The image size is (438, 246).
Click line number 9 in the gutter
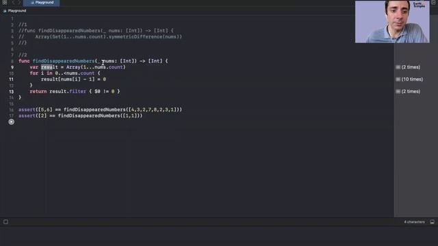(x=12, y=67)
